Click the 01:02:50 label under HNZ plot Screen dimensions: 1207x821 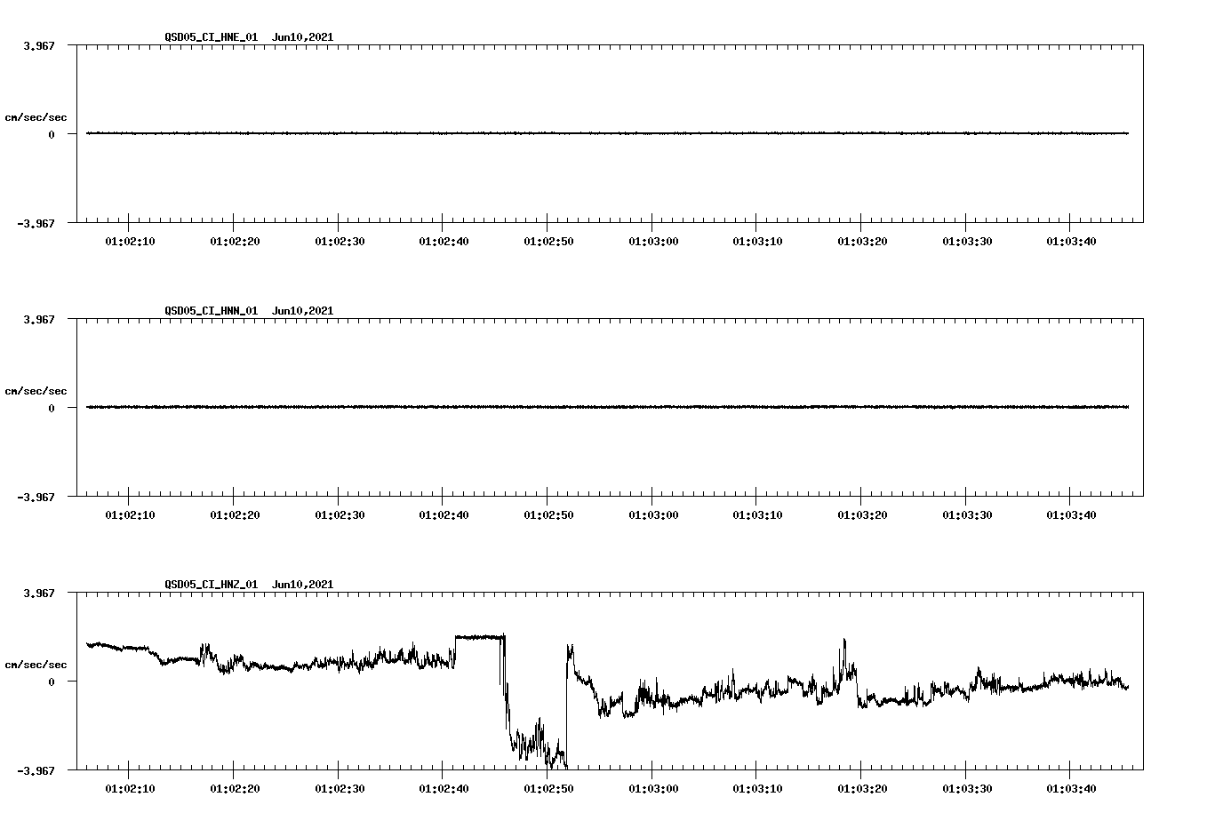(x=548, y=789)
